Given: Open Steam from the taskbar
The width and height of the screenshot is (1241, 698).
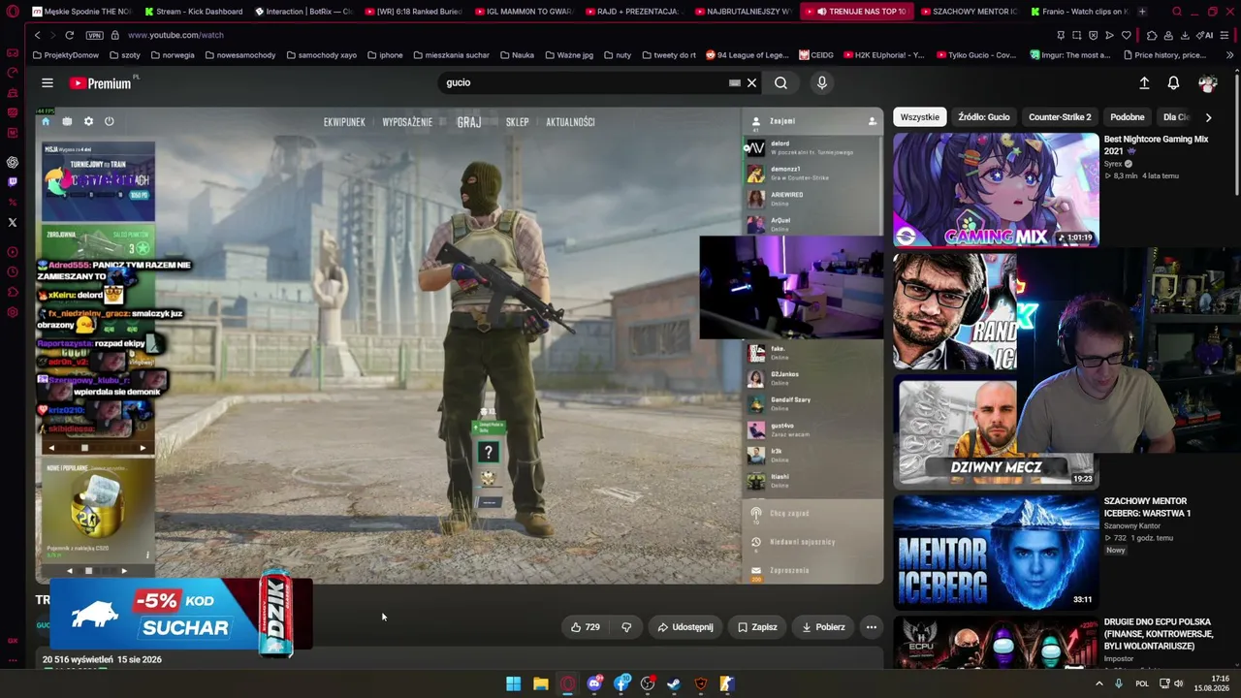Looking at the screenshot, I should coord(674,683).
